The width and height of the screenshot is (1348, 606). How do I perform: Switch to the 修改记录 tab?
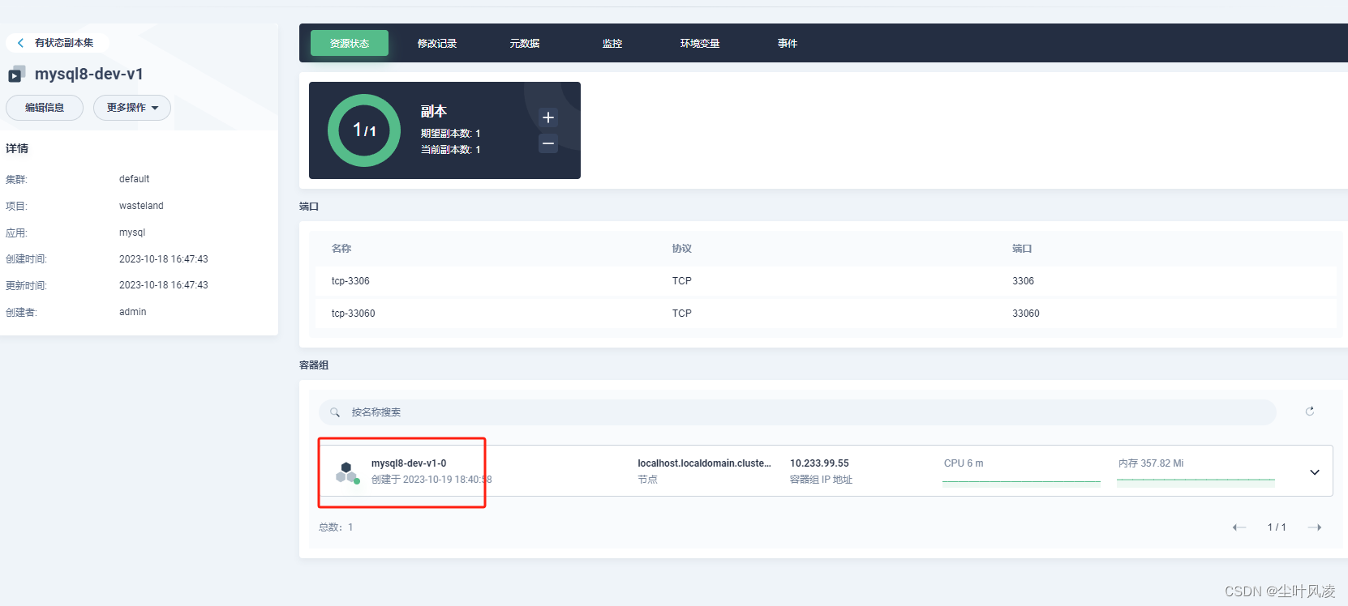tap(437, 44)
